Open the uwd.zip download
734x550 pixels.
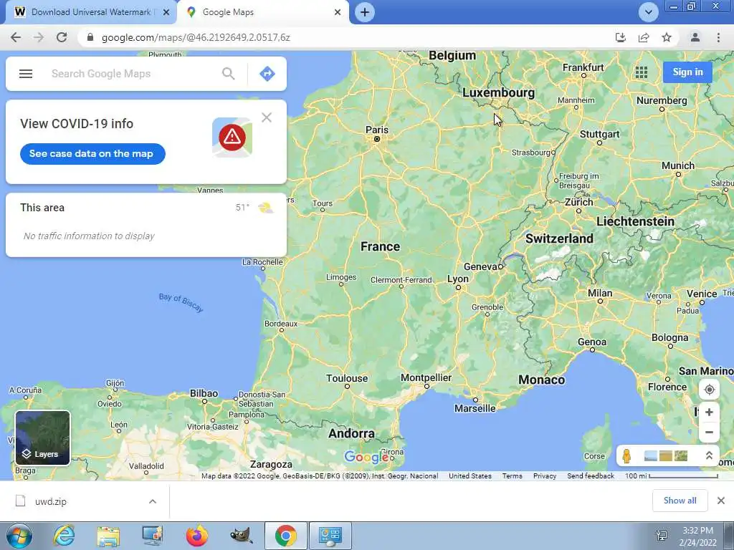click(51, 501)
